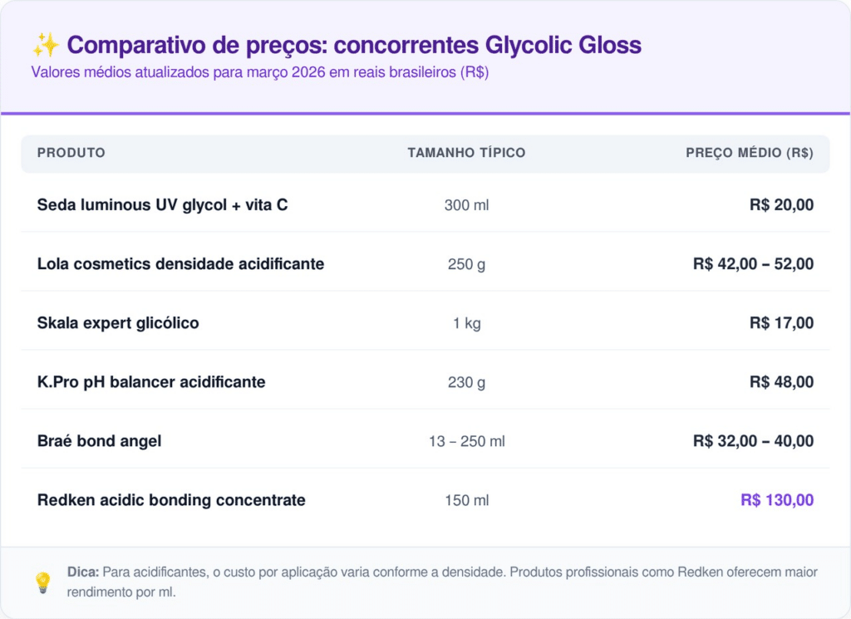Click the R$ 32,00 – 40,00 price range
Viewport: 851px width, 619px height.
pyautogui.click(x=753, y=441)
